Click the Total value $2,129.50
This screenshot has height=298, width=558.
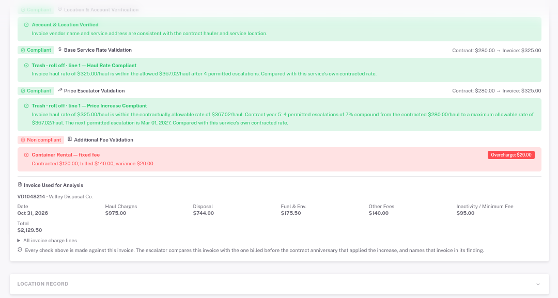coord(29,230)
